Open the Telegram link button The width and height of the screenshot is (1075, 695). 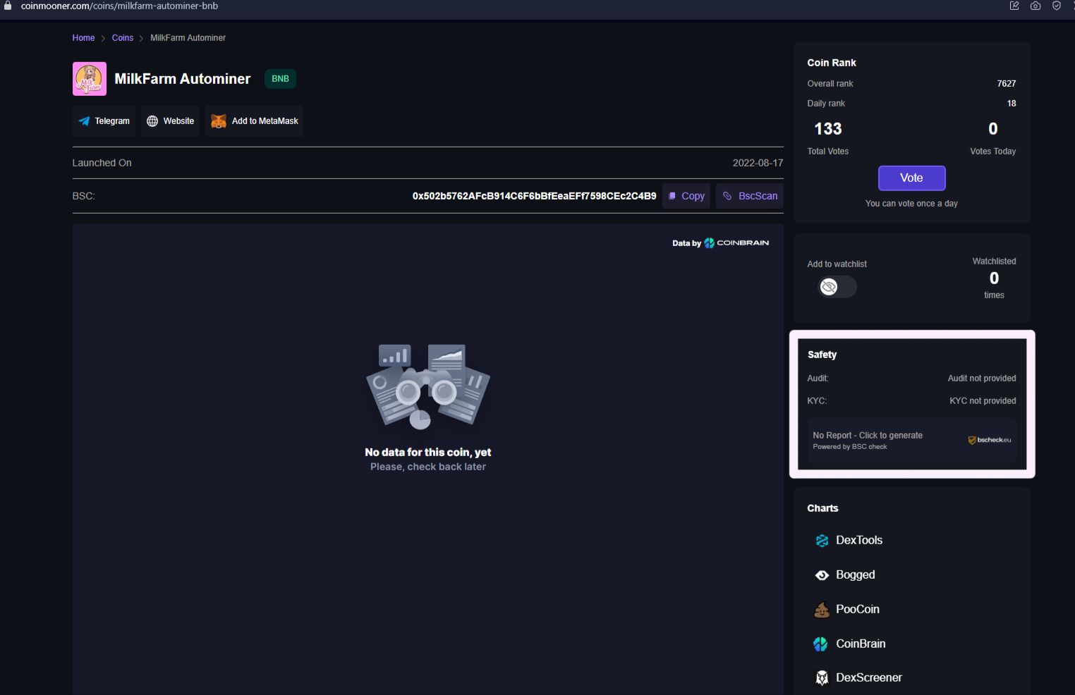104,121
